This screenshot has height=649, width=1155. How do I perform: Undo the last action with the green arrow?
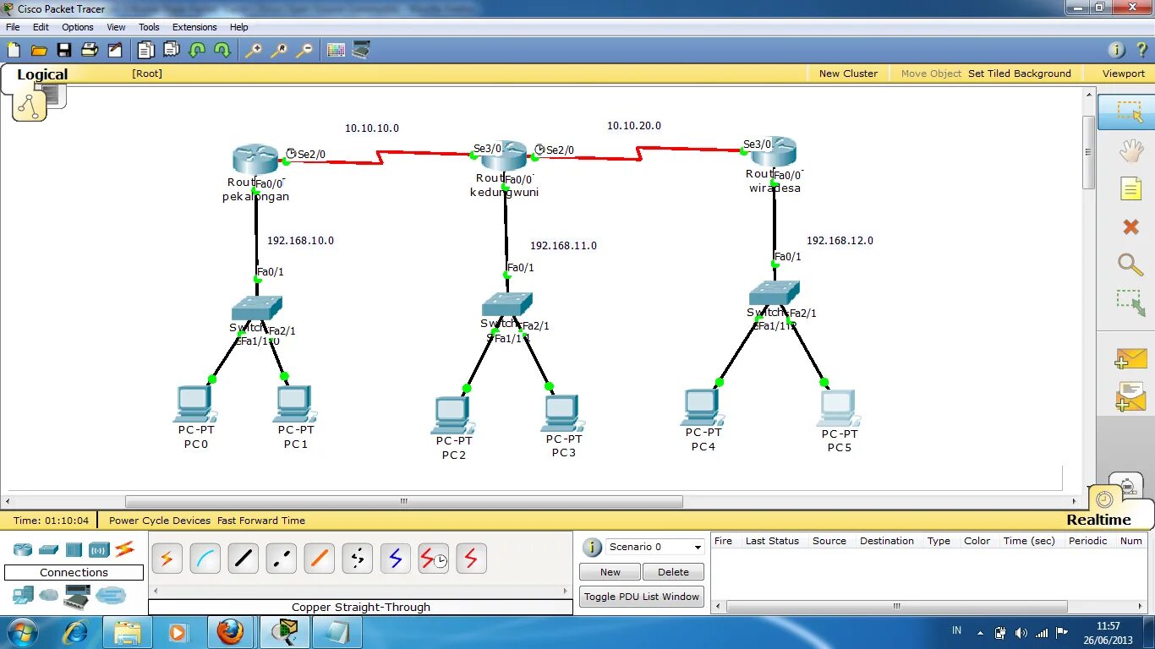(197, 50)
